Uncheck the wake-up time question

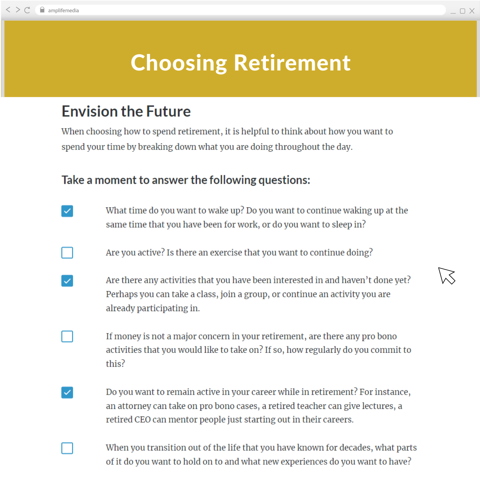(67, 211)
